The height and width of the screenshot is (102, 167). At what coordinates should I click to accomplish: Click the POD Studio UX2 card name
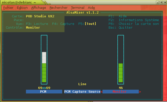point(40,16)
